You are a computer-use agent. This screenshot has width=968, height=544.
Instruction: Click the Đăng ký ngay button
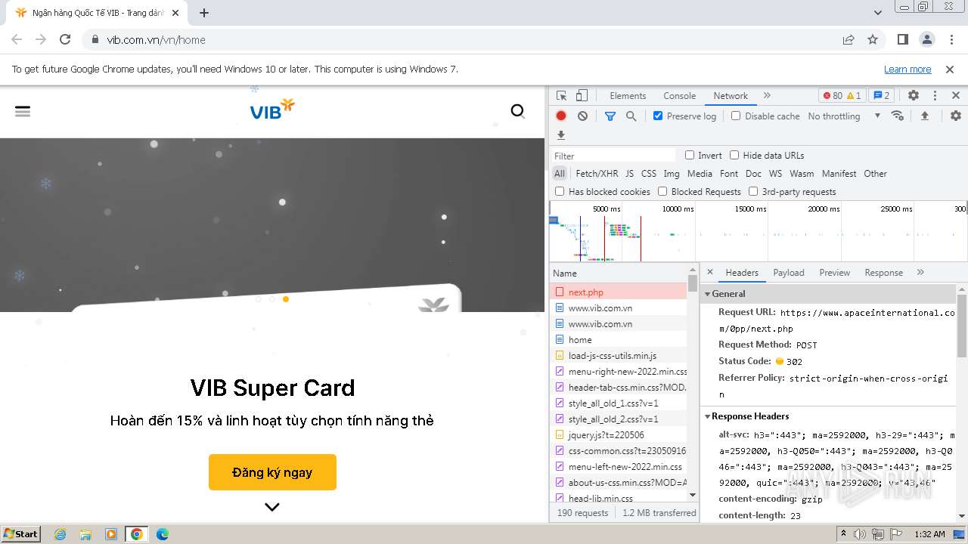272,472
